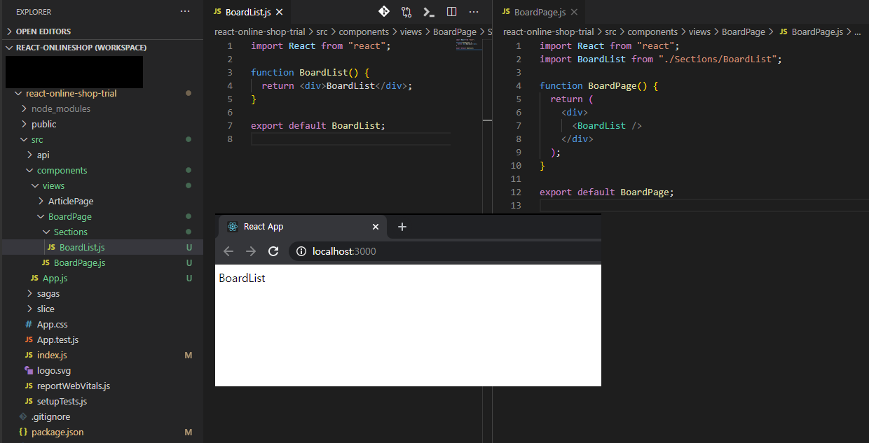Click the git file history icon in editor toolbar
869x443 pixels.
click(x=384, y=12)
